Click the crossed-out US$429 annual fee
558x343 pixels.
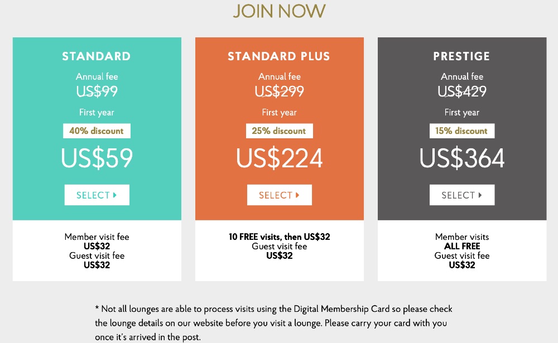pyautogui.click(x=461, y=91)
